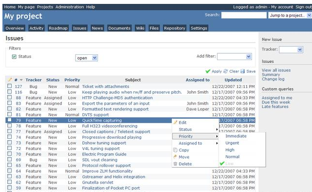Click the Copy icon in context menu

pos(175,150)
